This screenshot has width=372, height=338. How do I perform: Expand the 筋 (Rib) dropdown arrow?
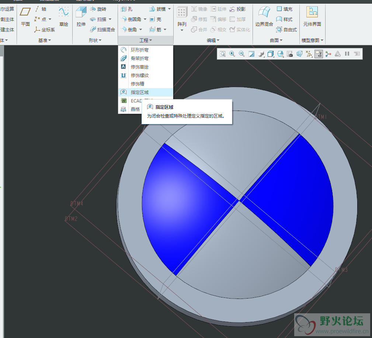coord(165,29)
